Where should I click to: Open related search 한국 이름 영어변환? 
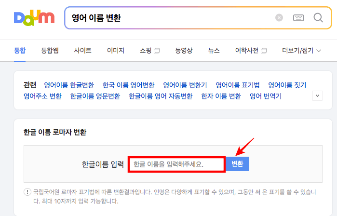[129, 85]
